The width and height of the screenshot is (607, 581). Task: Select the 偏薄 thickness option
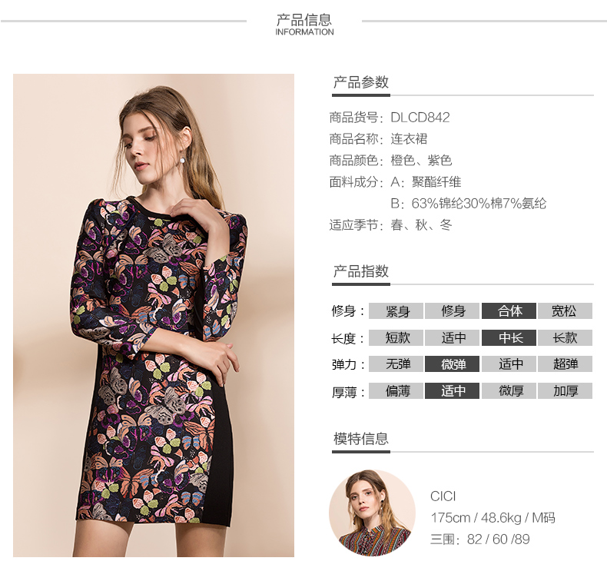point(396,390)
